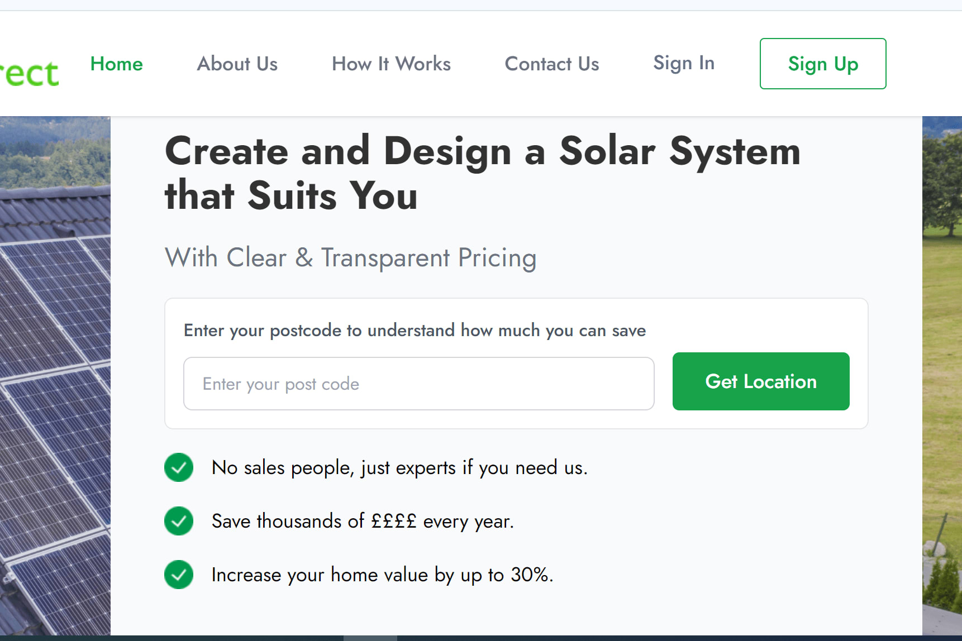Open the About Us page

[237, 64]
